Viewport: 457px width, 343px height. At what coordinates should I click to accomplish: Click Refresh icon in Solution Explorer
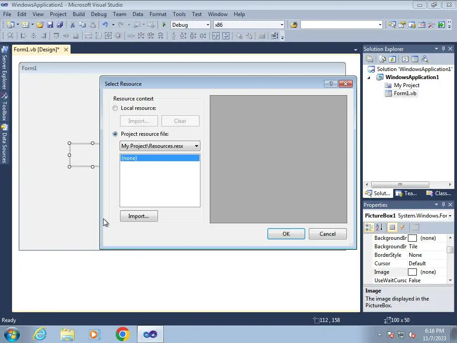[392, 59]
